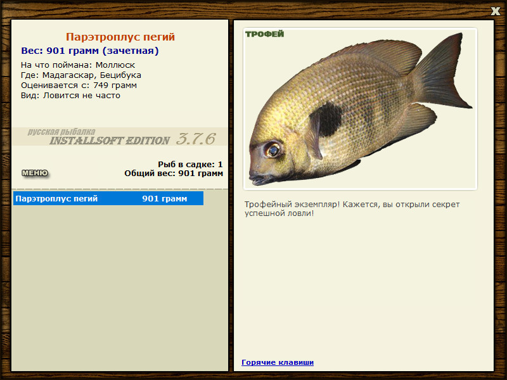Image resolution: width=507 pixels, height=380 pixels.
Task: Click the Где: Мадагаскар, Бецибука line
Action: (x=81, y=75)
